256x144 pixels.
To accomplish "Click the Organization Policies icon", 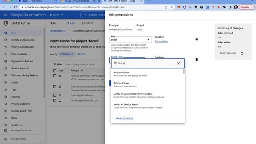I will point(6,61).
